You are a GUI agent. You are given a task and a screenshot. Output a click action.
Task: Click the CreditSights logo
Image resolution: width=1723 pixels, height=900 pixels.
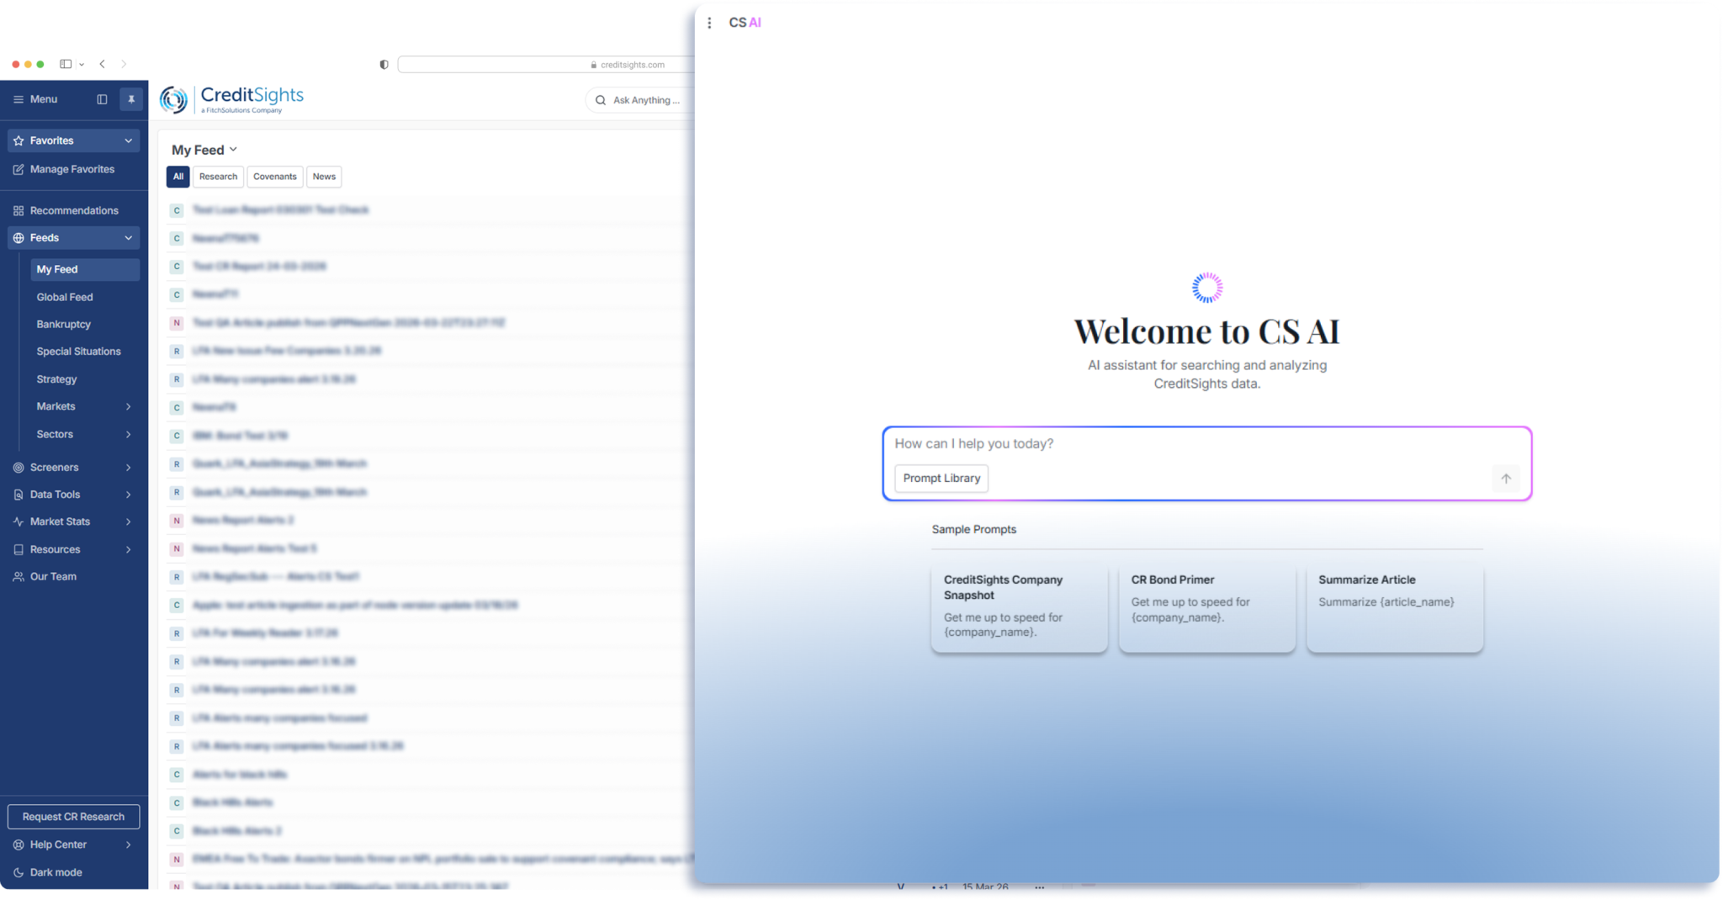232,99
